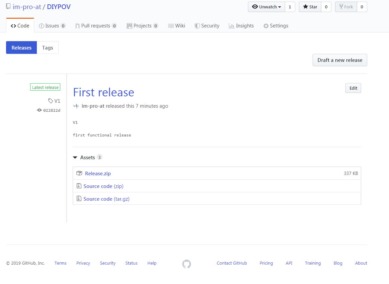Expand the Assets disclosure triangle
The image size is (389, 284).
pyautogui.click(x=75, y=157)
